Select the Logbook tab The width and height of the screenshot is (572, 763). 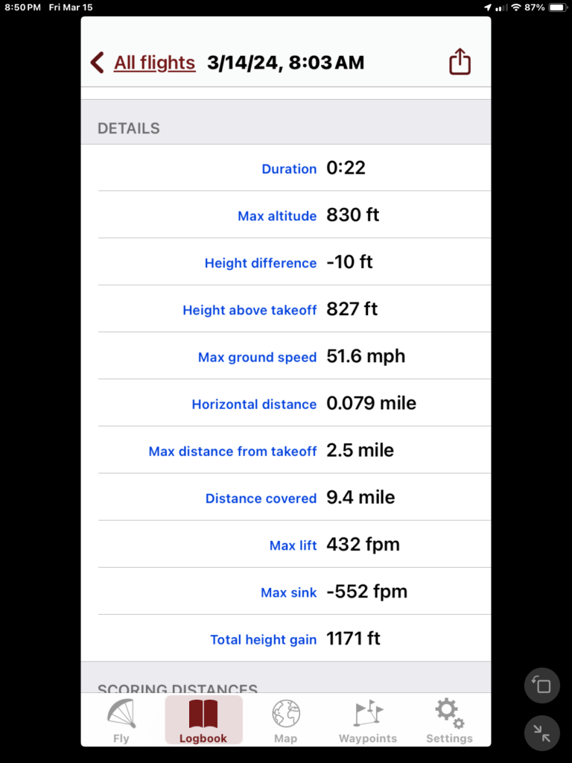203,721
